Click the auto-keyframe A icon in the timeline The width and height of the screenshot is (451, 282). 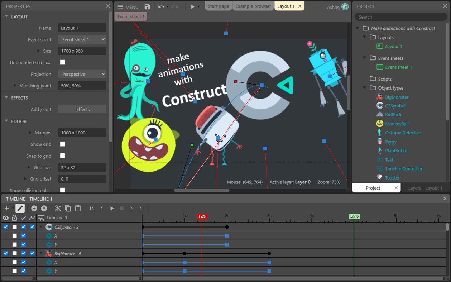coord(44,208)
